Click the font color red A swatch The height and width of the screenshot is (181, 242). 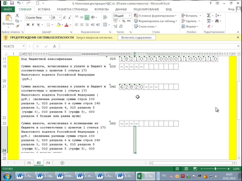coord(66,25)
